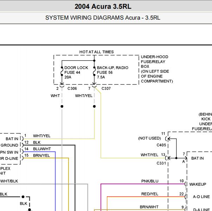Click the UNDER-HOOD FUSE/RELAY BOX label
Viewport: 212px width, 211px height.
pos(157,69)
